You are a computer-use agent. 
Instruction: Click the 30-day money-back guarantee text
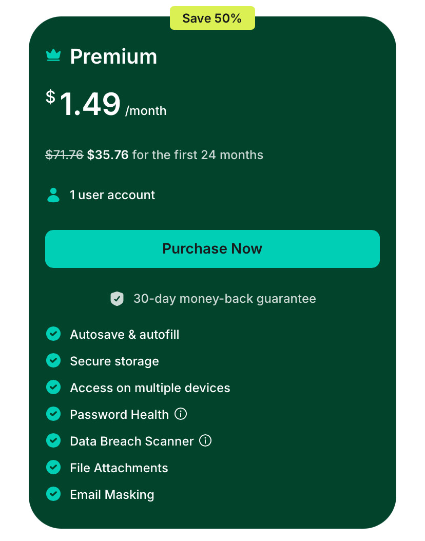pos(225,299)
